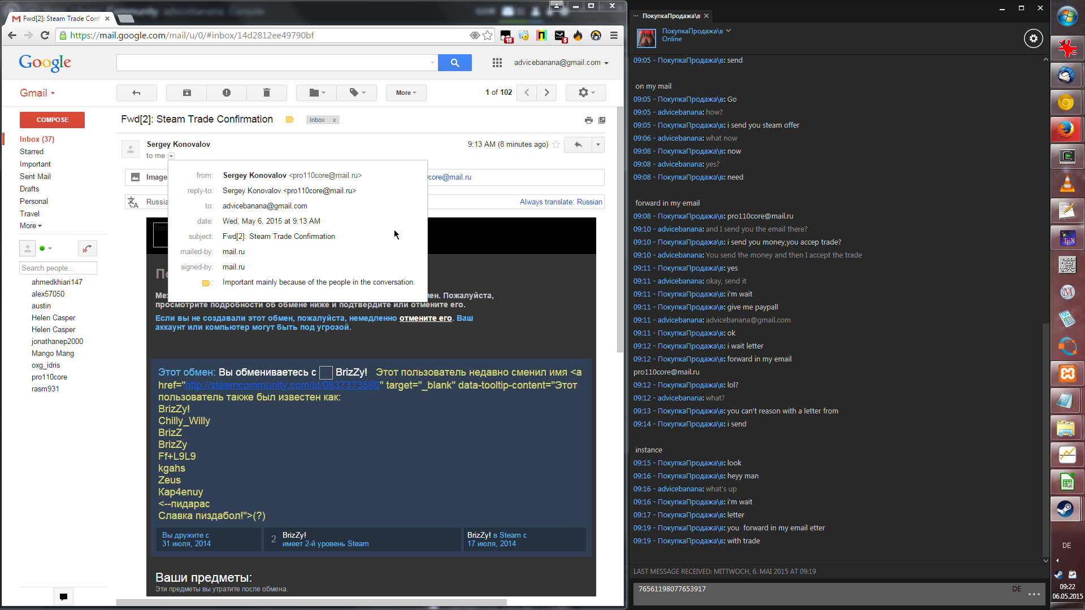Click the Steam icon in taskbar
1085x610 pixels.
click(1066, 509)
